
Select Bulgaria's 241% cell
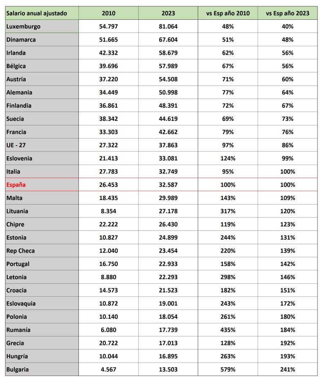pyautogui.click(x=288, y=370)
